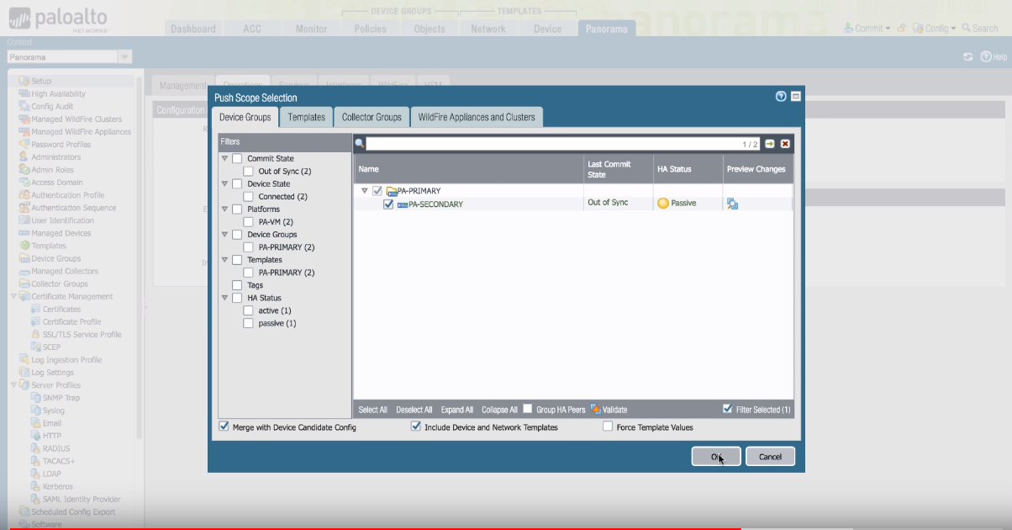The height and width of the screenshot is (530, 1012).
Task: Open WildFire Appliances and Clusters tab
Action: (x=476, y=117)
